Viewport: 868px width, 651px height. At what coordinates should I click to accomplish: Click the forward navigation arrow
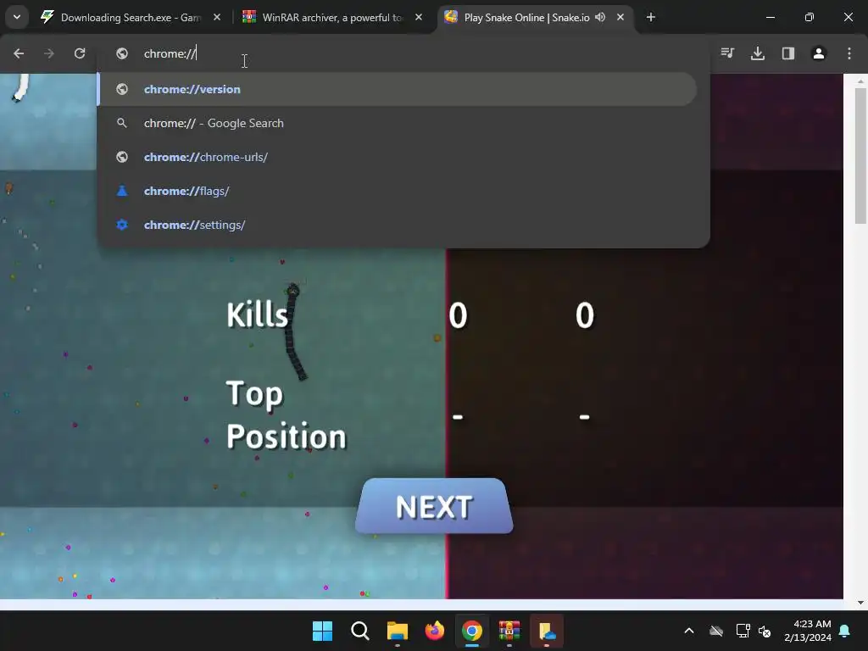[x=49, y=53]
